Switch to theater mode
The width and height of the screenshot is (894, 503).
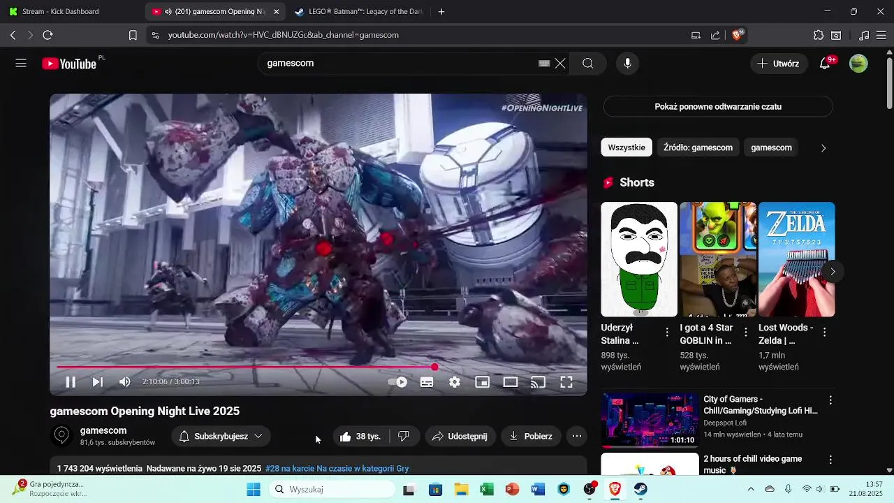pos(511,382)
